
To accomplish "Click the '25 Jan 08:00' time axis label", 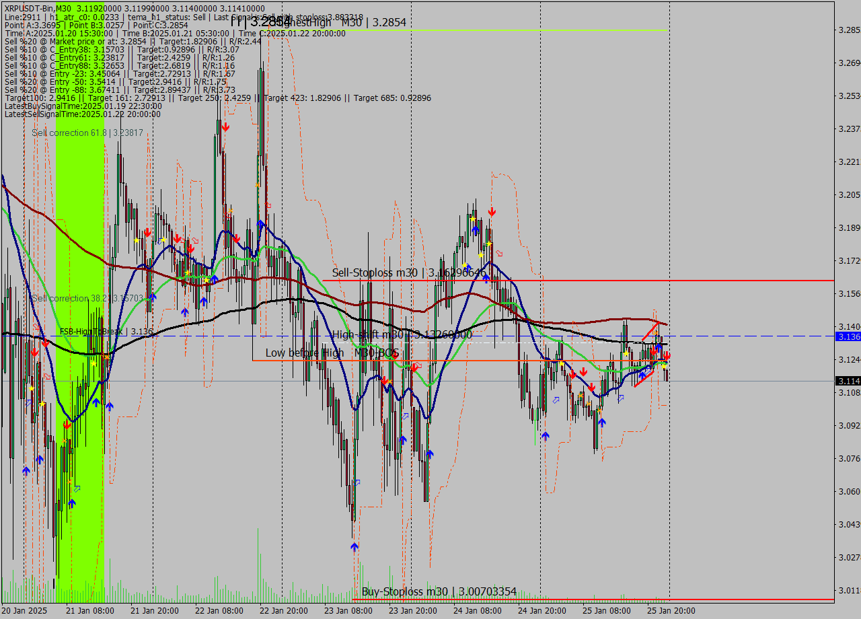I will pos(606,610).
